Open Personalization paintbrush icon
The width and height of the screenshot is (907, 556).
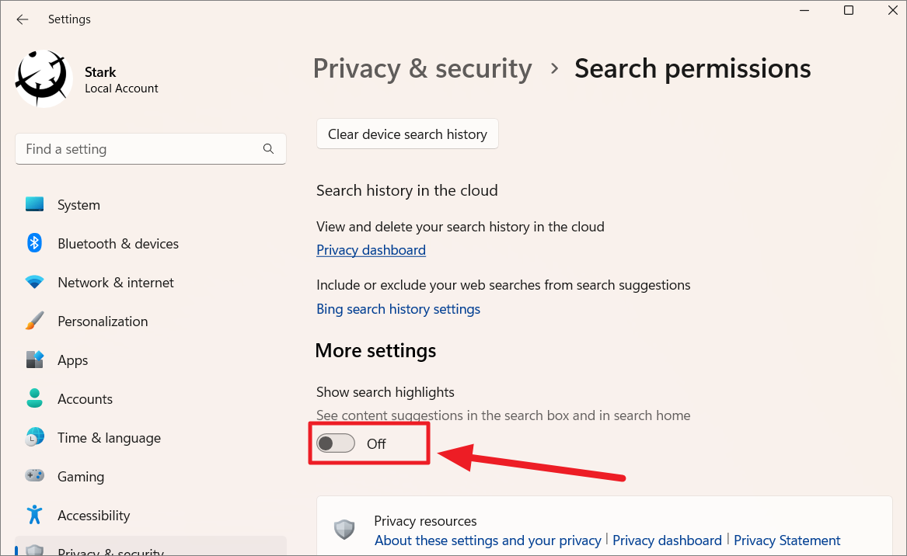pos(34,321)
